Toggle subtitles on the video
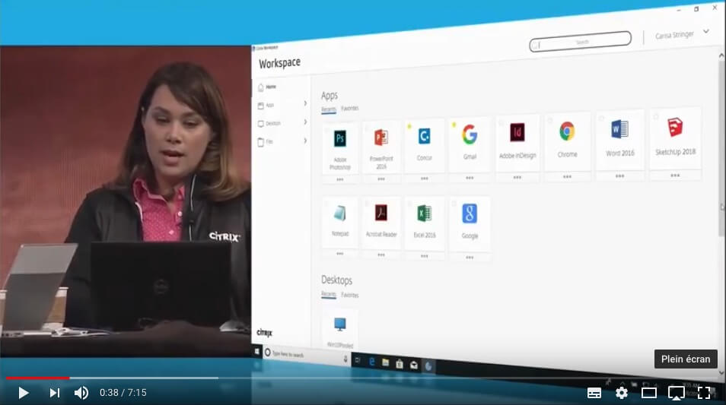Image resolution: width=726 pixels, height=405 pixels. (594, 393)
